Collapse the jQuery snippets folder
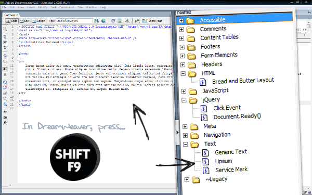 [184, 100]
